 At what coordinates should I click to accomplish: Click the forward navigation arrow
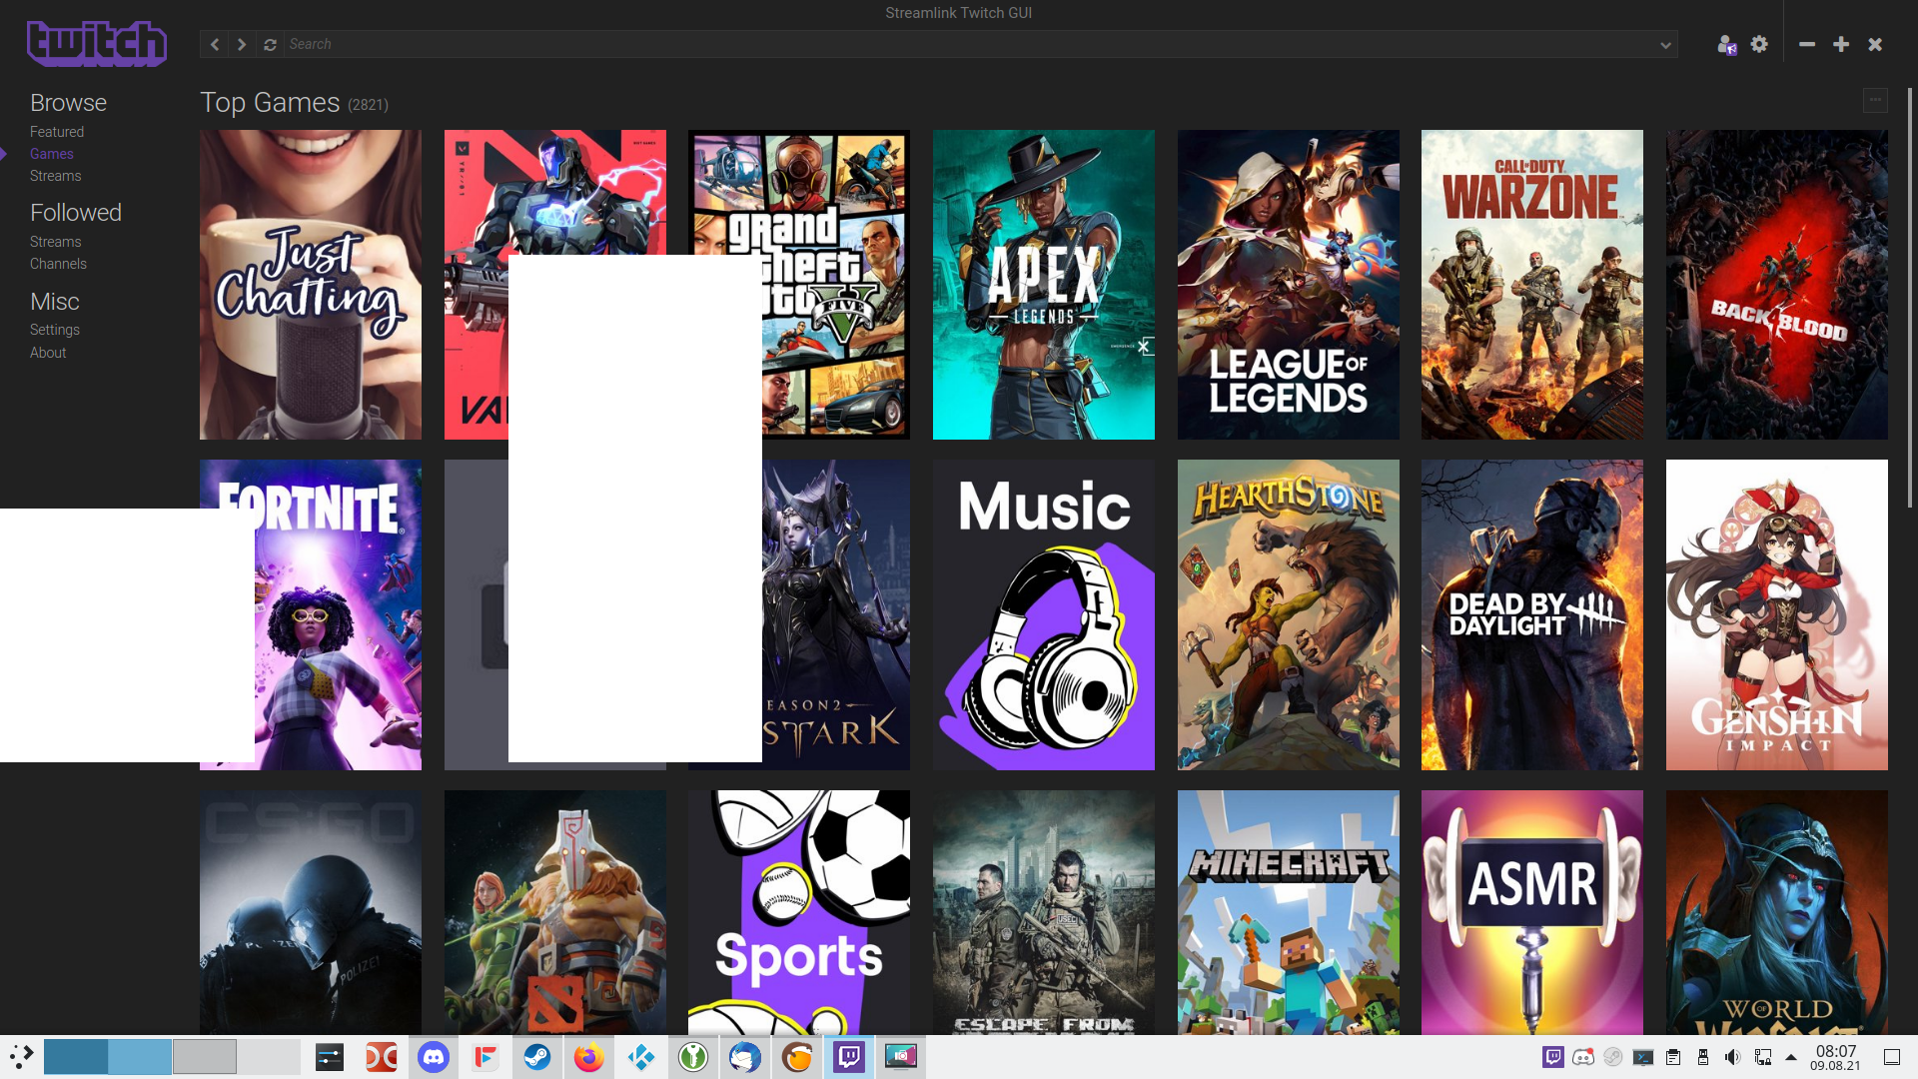pos(242,44)
